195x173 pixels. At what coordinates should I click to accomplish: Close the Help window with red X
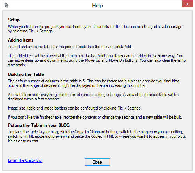[187, 4]
